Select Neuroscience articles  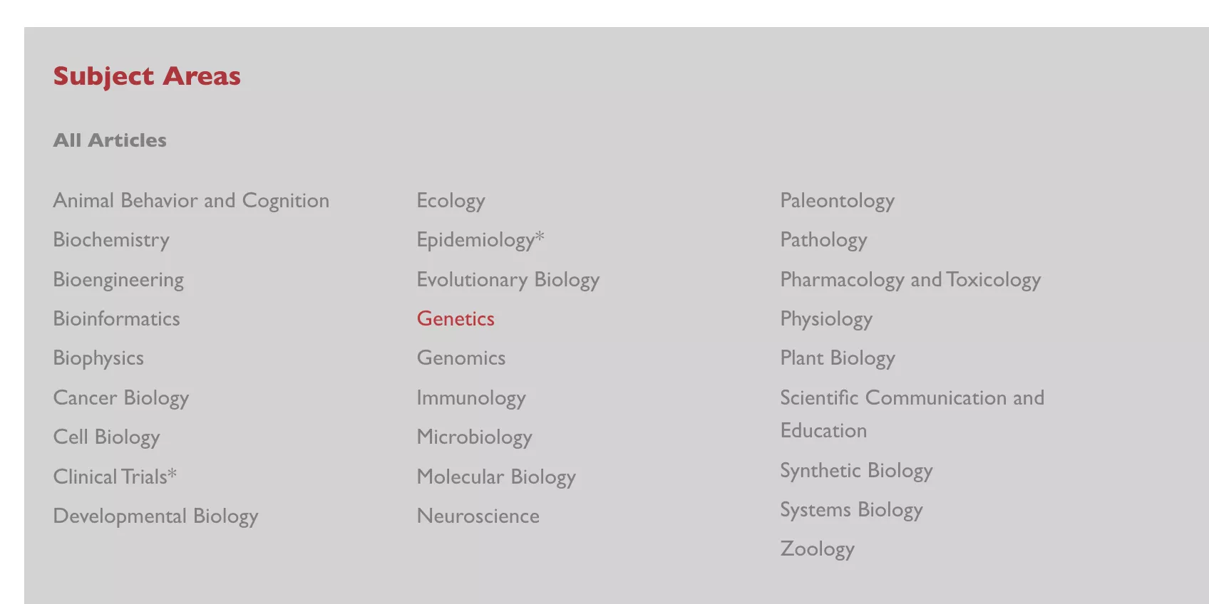(x=478, y=516)
